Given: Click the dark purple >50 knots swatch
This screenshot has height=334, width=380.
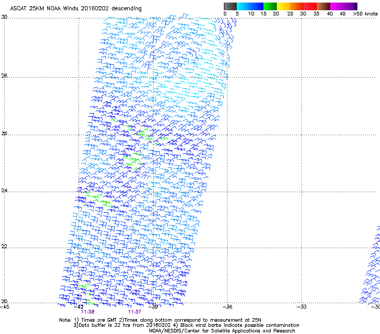Looking at the screenshot, I should [x=356, y=6].
